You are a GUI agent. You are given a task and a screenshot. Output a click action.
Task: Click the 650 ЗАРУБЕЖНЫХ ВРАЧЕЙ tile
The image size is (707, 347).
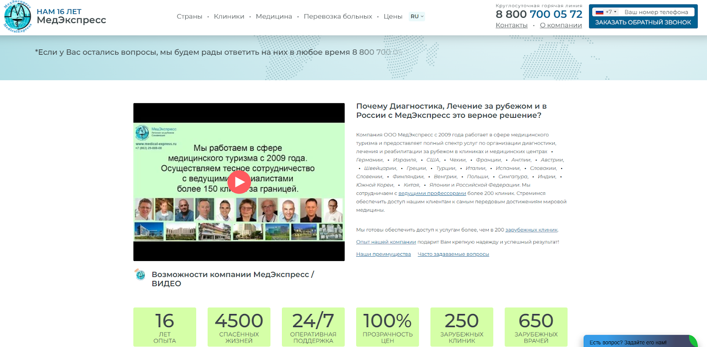(x=536, y=327)
